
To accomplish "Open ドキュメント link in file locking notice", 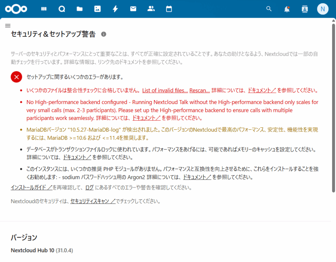I will pos(77,157).
